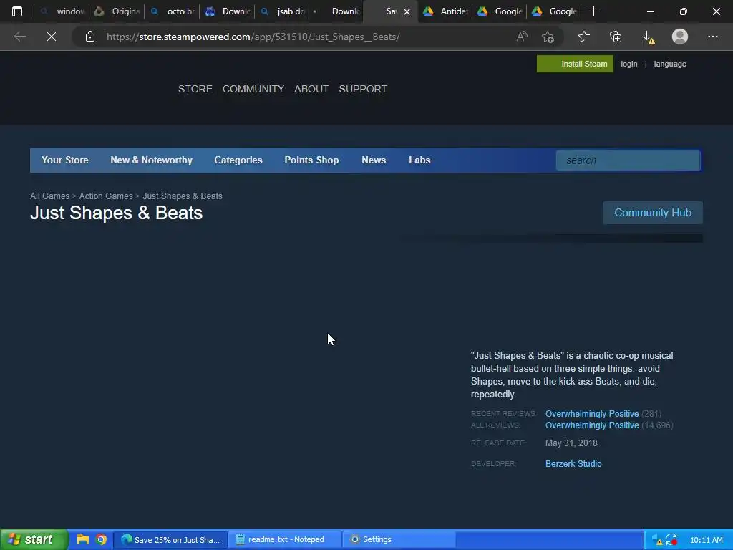This screenshot has height=550, width=733.
Task: Open the Settings and more ellipsis menu
Action: click(712, 37)
